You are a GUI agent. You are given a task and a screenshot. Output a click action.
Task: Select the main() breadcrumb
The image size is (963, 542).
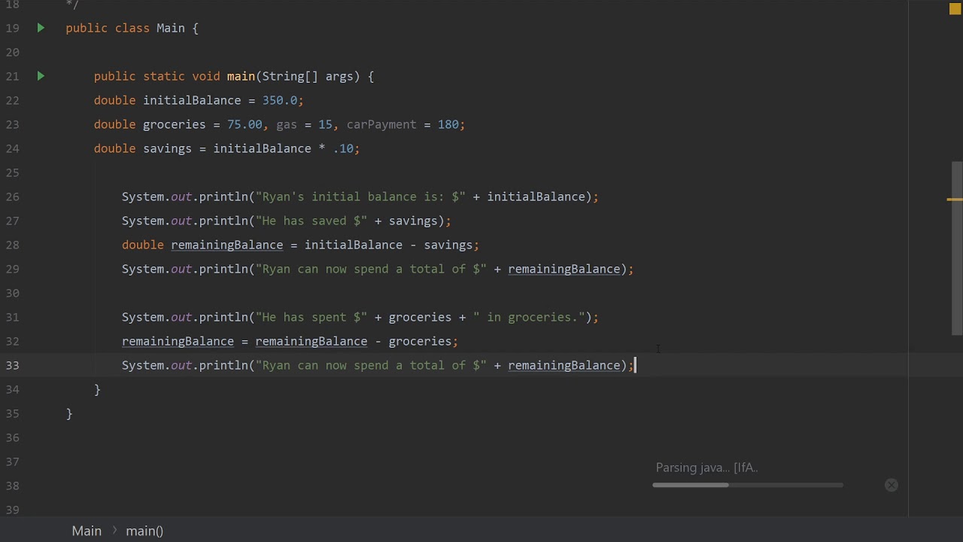tap(144, 531)
